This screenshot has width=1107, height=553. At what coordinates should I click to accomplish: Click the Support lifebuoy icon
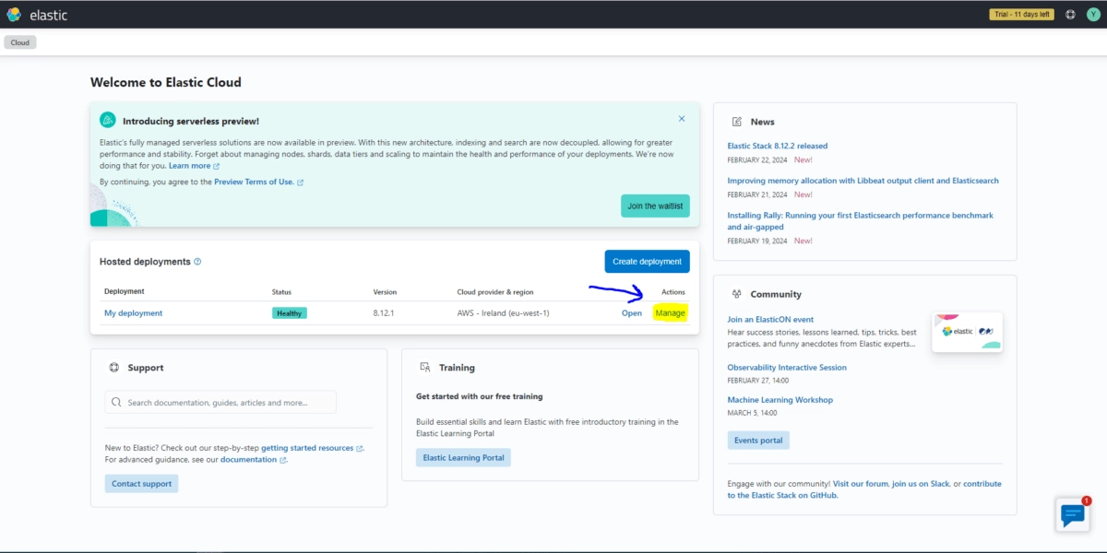pos(114,368)
